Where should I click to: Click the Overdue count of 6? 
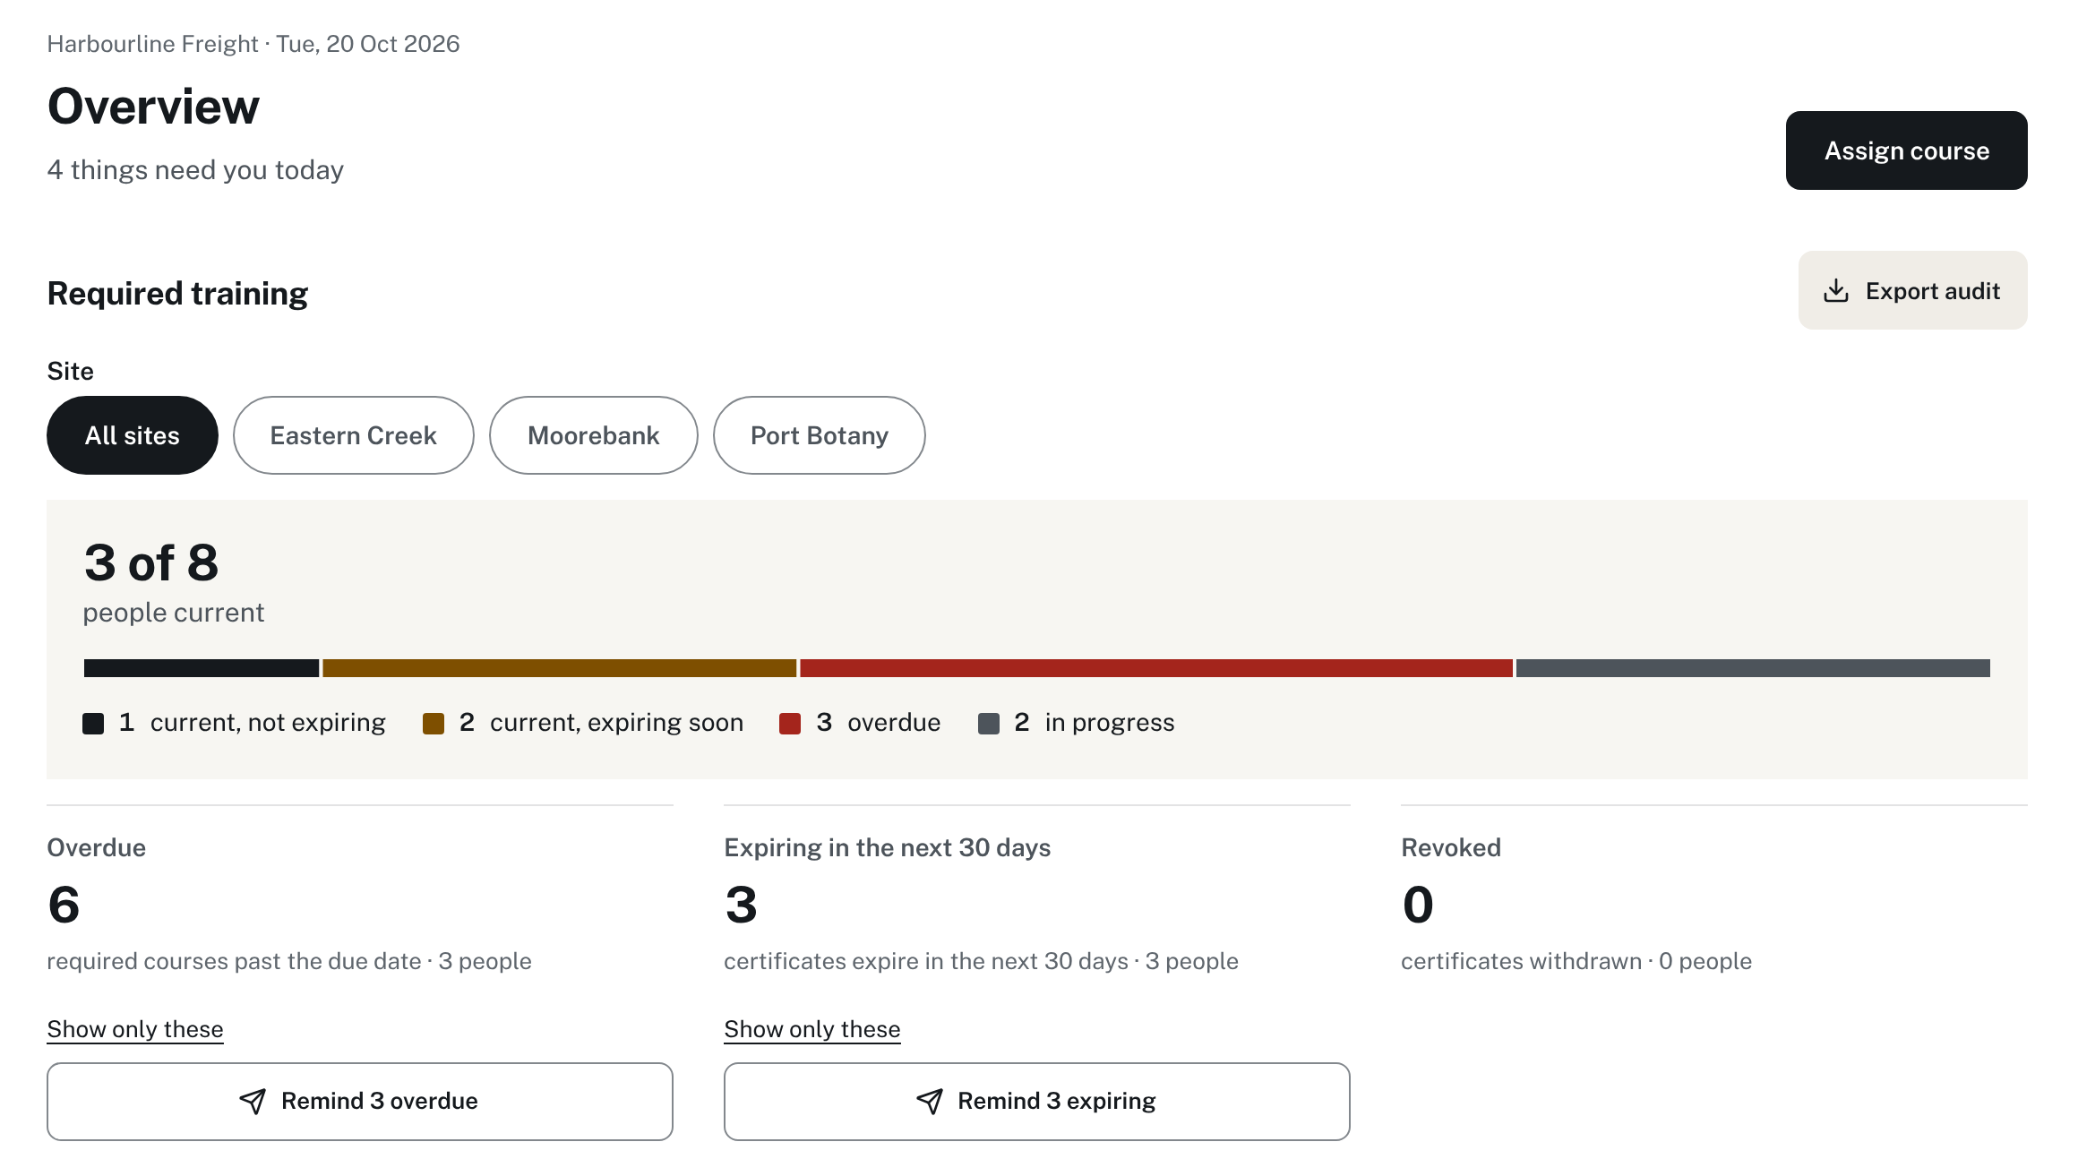pos(64,905)
